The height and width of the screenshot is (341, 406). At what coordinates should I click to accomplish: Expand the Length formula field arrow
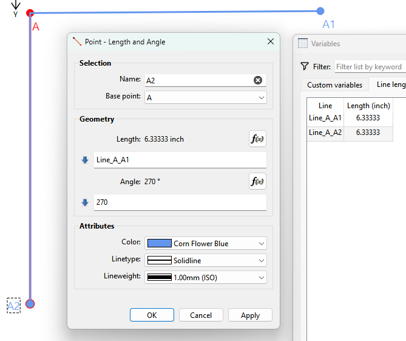[85, 160]
